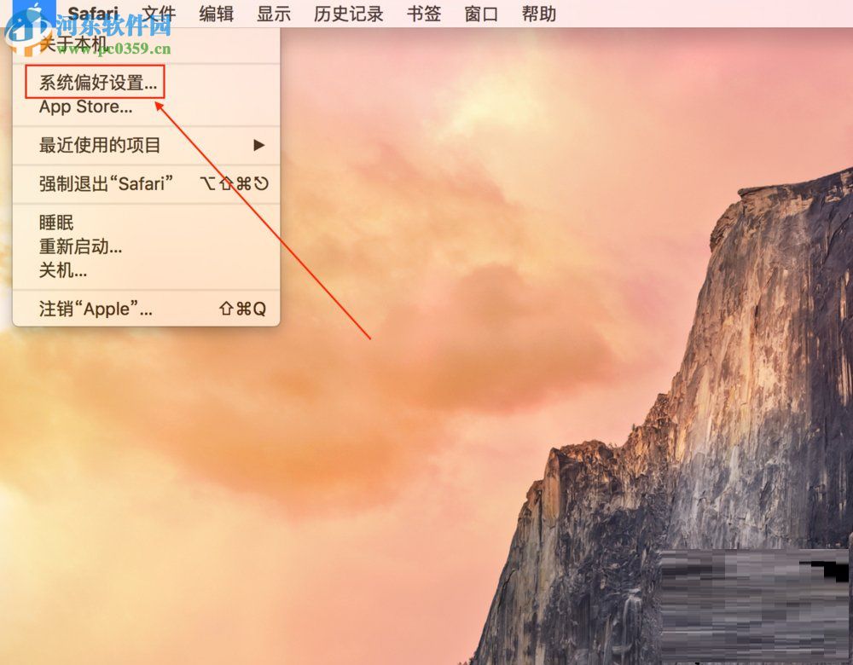This screenshot has width=853, height=665.
Task: Select the 显示 menu
Action: 272,13
